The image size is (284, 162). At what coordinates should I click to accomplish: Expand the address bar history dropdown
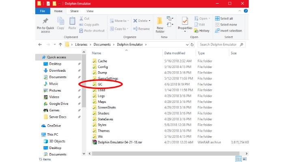[187, 45]
